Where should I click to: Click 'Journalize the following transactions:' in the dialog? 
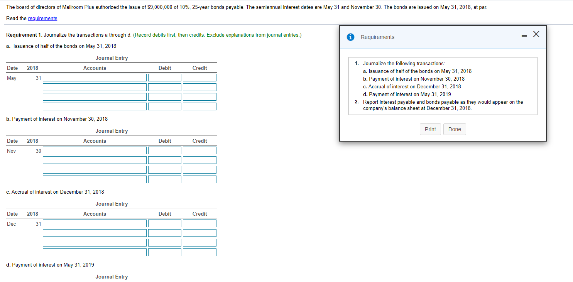(x=404, y=63)
